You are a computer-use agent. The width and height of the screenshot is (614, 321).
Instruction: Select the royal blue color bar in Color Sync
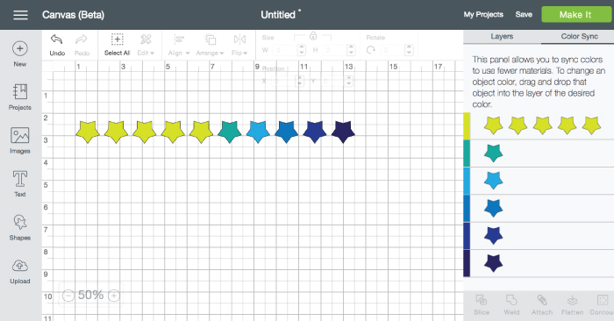coord(467,236)
